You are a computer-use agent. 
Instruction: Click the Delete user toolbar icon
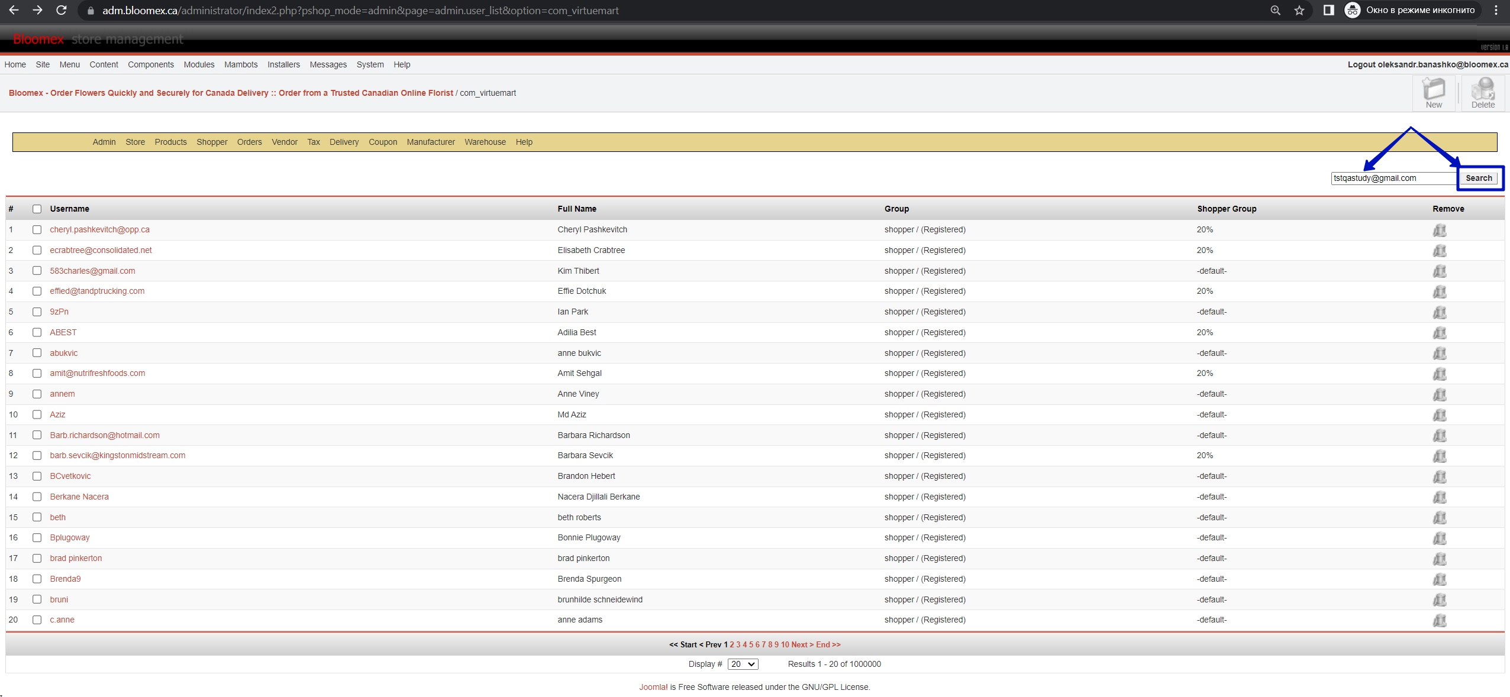1483,93
